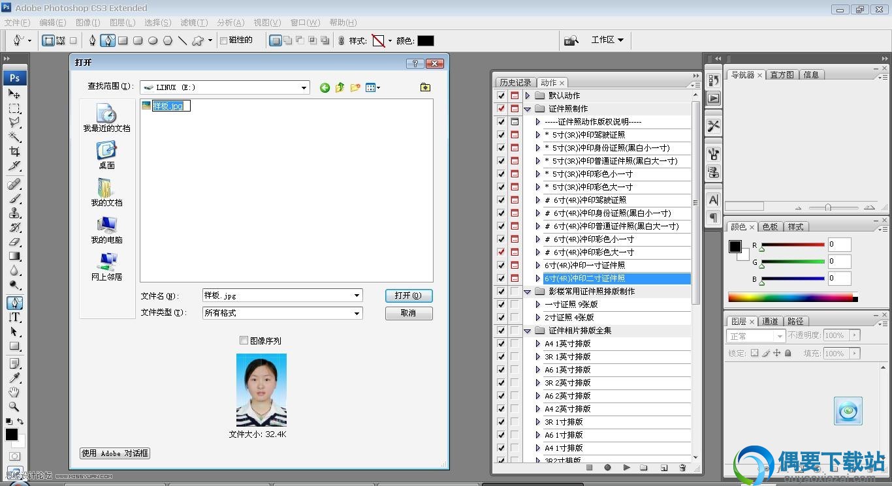Select the Move tool in toolbox
This screenshot has height=486, width=892.
click(x=14, y=94)
